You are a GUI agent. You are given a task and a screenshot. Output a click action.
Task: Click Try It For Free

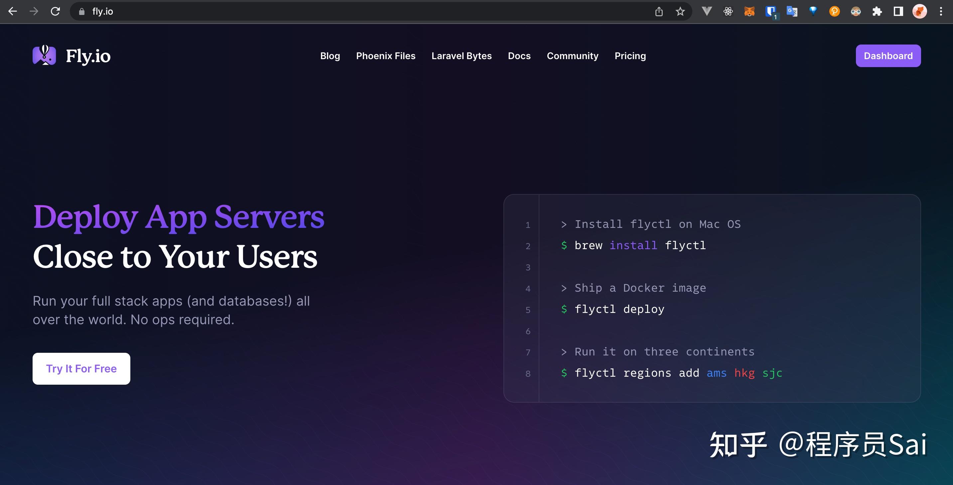81,368
